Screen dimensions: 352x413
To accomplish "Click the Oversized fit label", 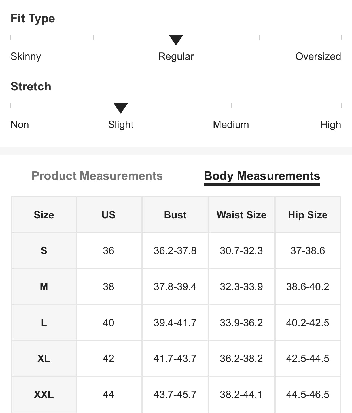I will click(x=318, y=56).
